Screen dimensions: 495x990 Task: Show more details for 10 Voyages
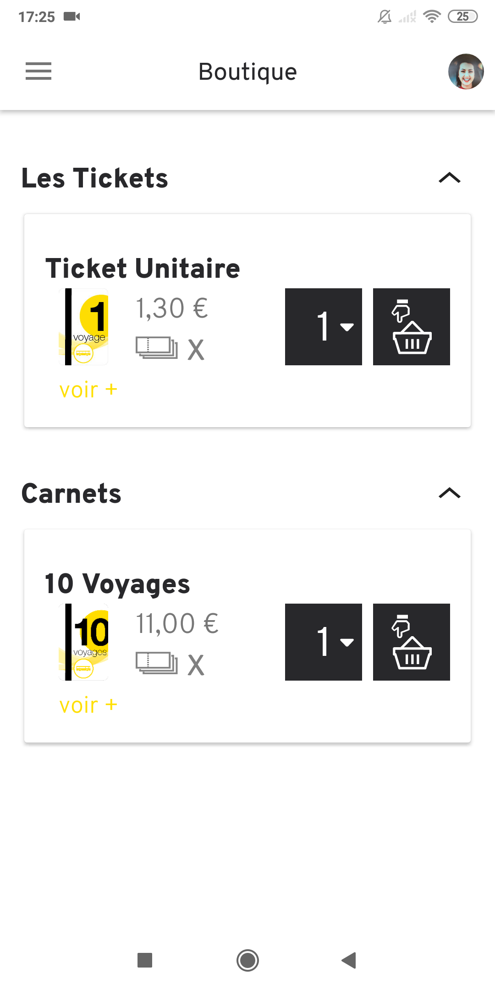click(x=88, y=705)
